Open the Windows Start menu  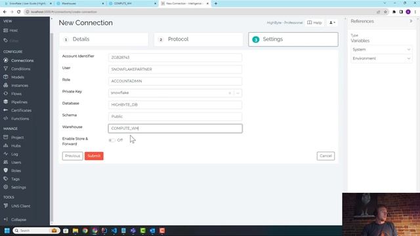click(x=7, y=230)
